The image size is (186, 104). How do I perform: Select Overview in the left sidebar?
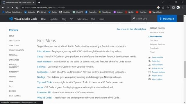[14, 30]
